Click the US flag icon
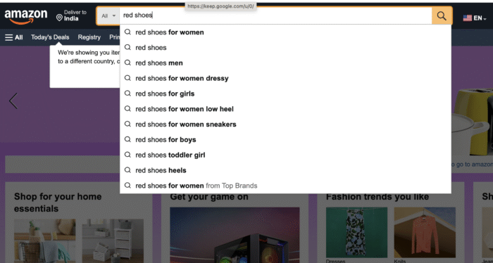The image size is (493, 263). pos(467,18)
